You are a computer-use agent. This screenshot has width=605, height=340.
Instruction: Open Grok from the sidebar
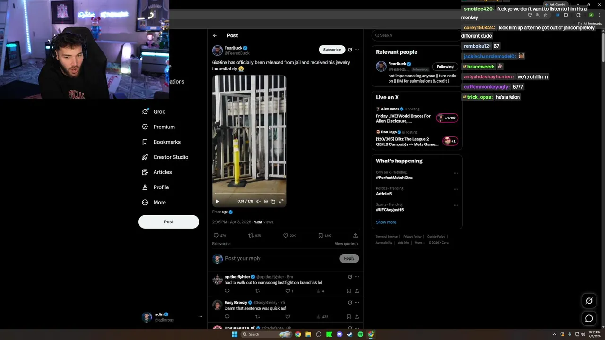pos(154,112)
